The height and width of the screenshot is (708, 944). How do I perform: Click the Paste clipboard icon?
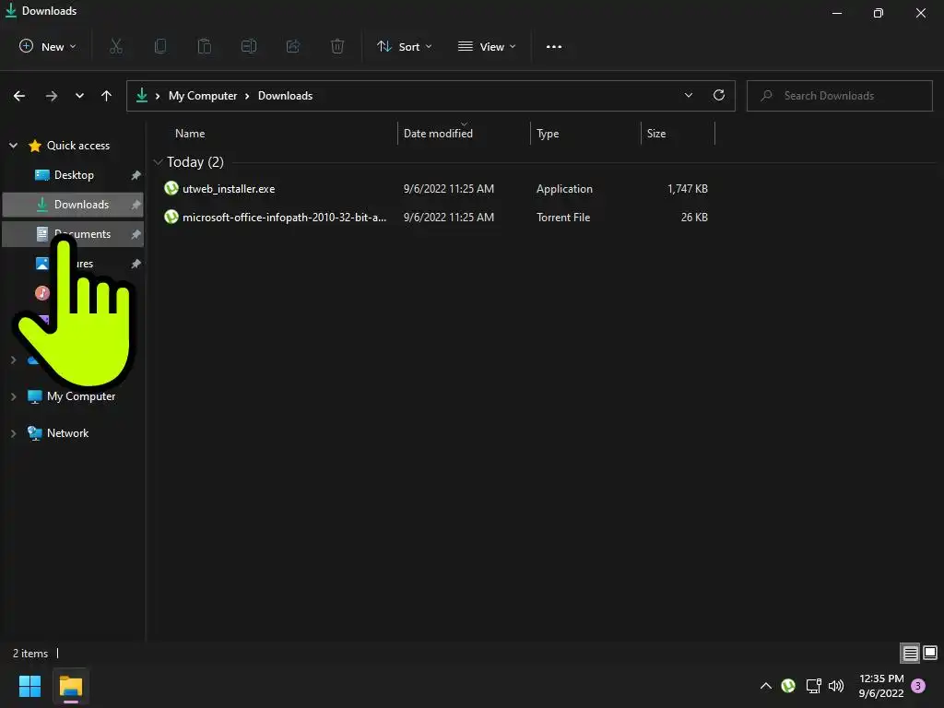coord(205,46)
